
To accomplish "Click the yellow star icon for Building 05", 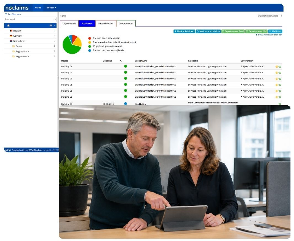I will (276, 73).
